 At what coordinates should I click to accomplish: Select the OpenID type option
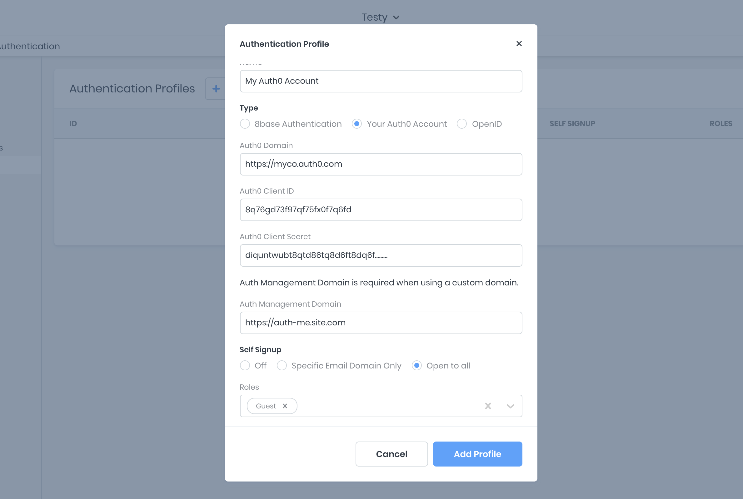(x=461, y=124)
